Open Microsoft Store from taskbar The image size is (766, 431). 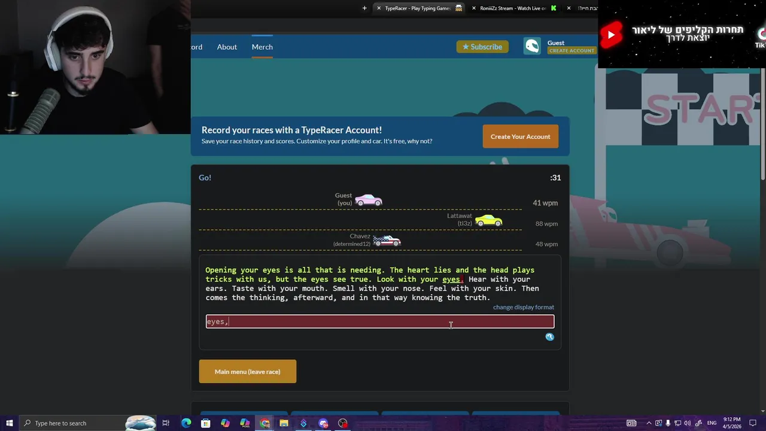[x=205, y=423]
